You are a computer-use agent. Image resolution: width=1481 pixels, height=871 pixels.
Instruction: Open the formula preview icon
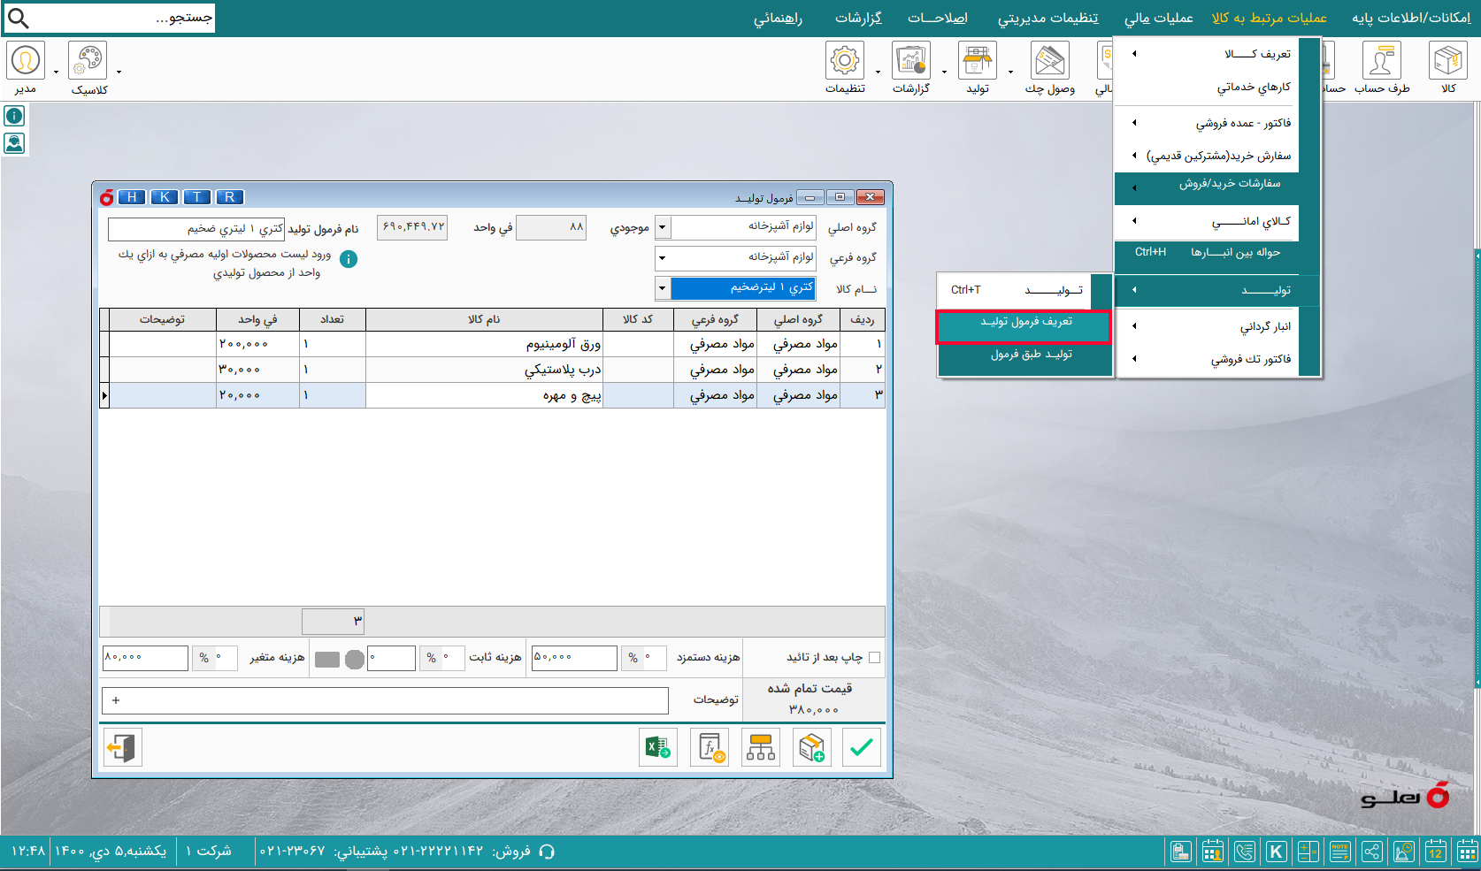[x=710, y=748]
